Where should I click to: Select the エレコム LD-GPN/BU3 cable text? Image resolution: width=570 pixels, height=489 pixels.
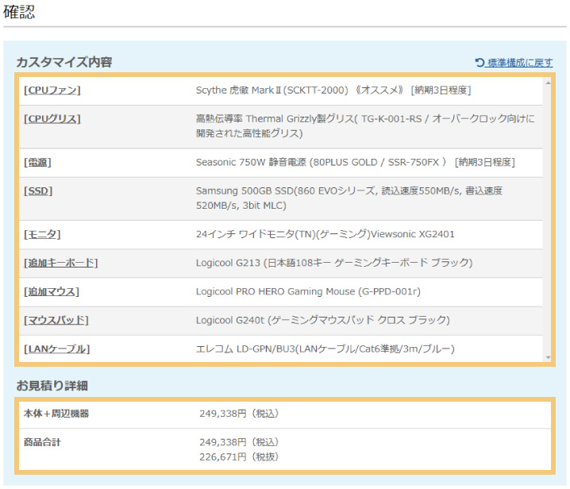click(x=325, y=349)
